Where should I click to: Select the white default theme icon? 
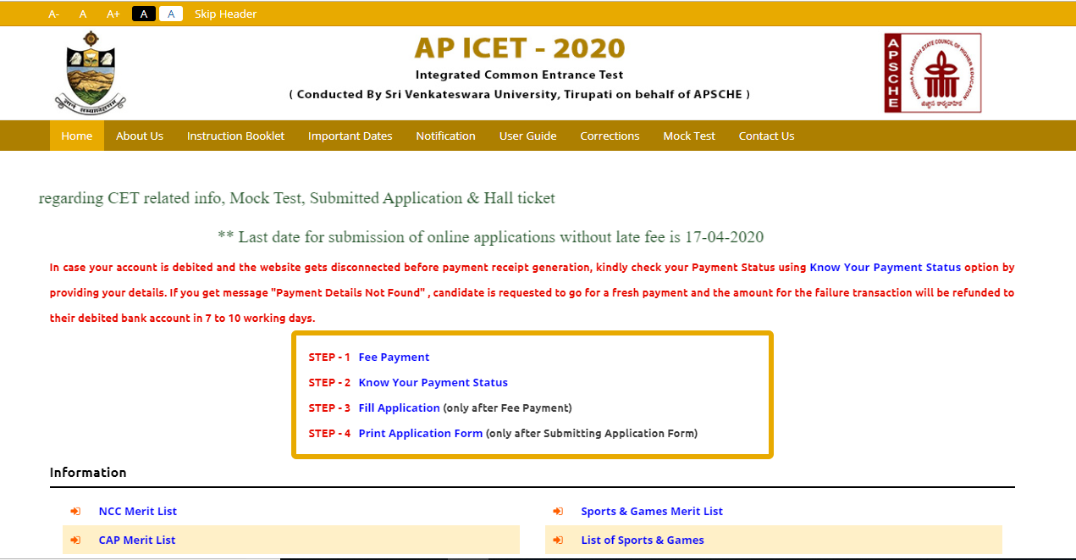(x=170, y=14)
